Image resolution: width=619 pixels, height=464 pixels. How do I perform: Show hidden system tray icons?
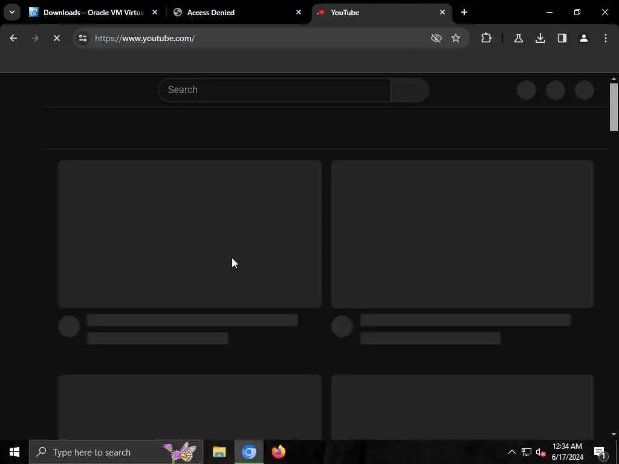tap(511, 452)
